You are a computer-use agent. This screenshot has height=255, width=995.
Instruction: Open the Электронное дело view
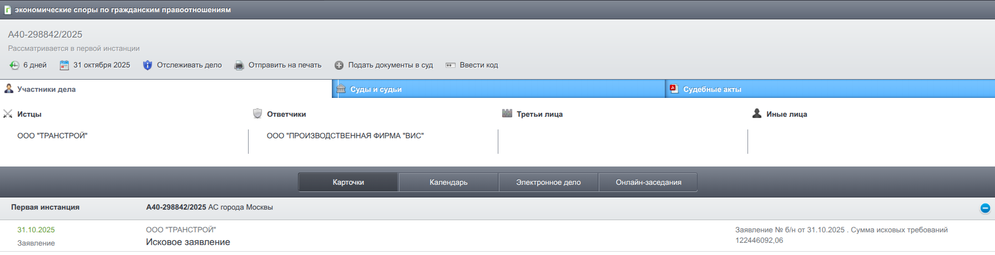[x=548, y=182]
